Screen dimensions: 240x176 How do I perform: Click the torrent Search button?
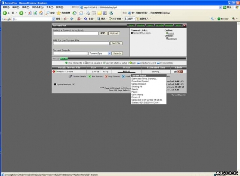pyautogui.click(x=117, y=53)
